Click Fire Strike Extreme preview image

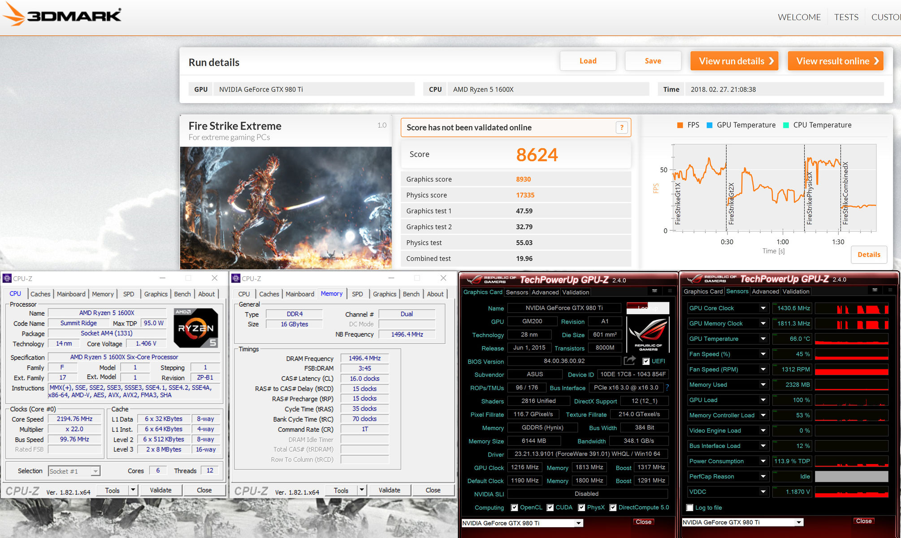(x=286, y=208)
